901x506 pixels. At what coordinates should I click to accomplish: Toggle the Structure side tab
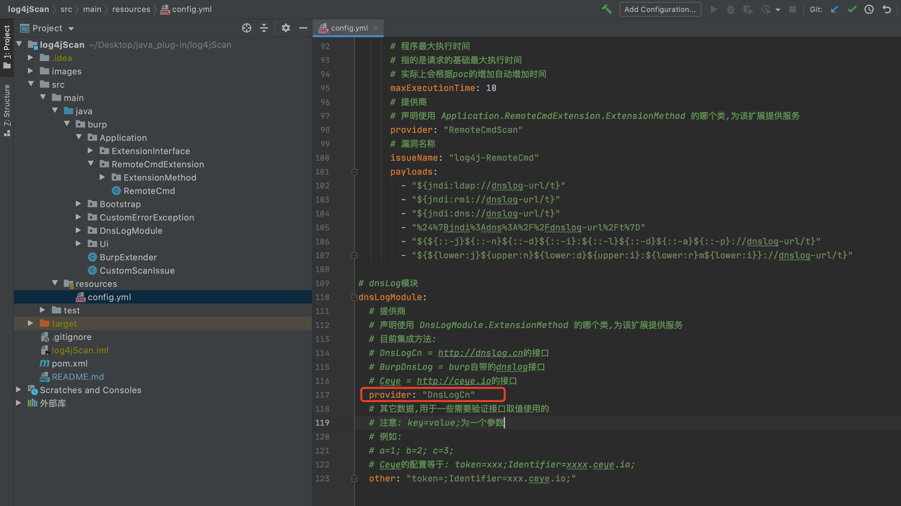(7, 110)
